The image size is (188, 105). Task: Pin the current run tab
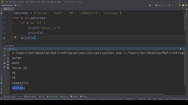4,67
